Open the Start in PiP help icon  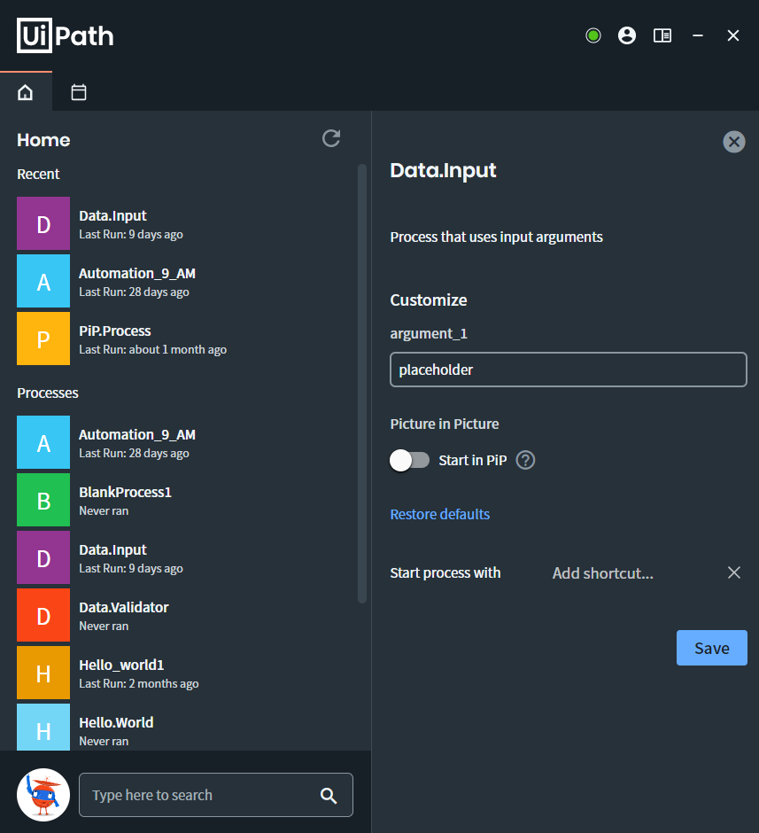525,460
